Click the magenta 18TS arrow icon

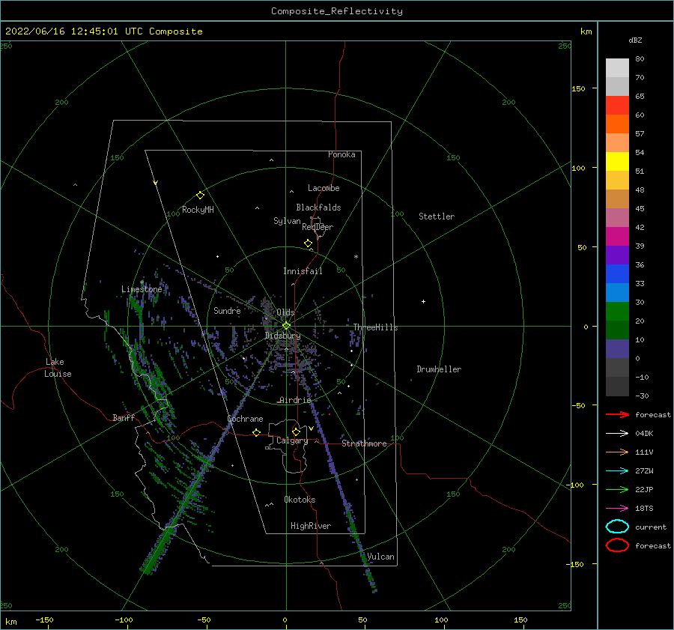pos(617,509)
